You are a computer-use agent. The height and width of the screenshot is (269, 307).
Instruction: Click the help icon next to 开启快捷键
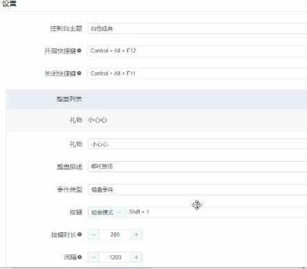click(x=79, y=50)
